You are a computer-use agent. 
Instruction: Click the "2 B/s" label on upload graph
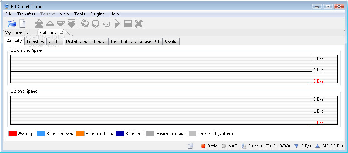coord(318,99)
